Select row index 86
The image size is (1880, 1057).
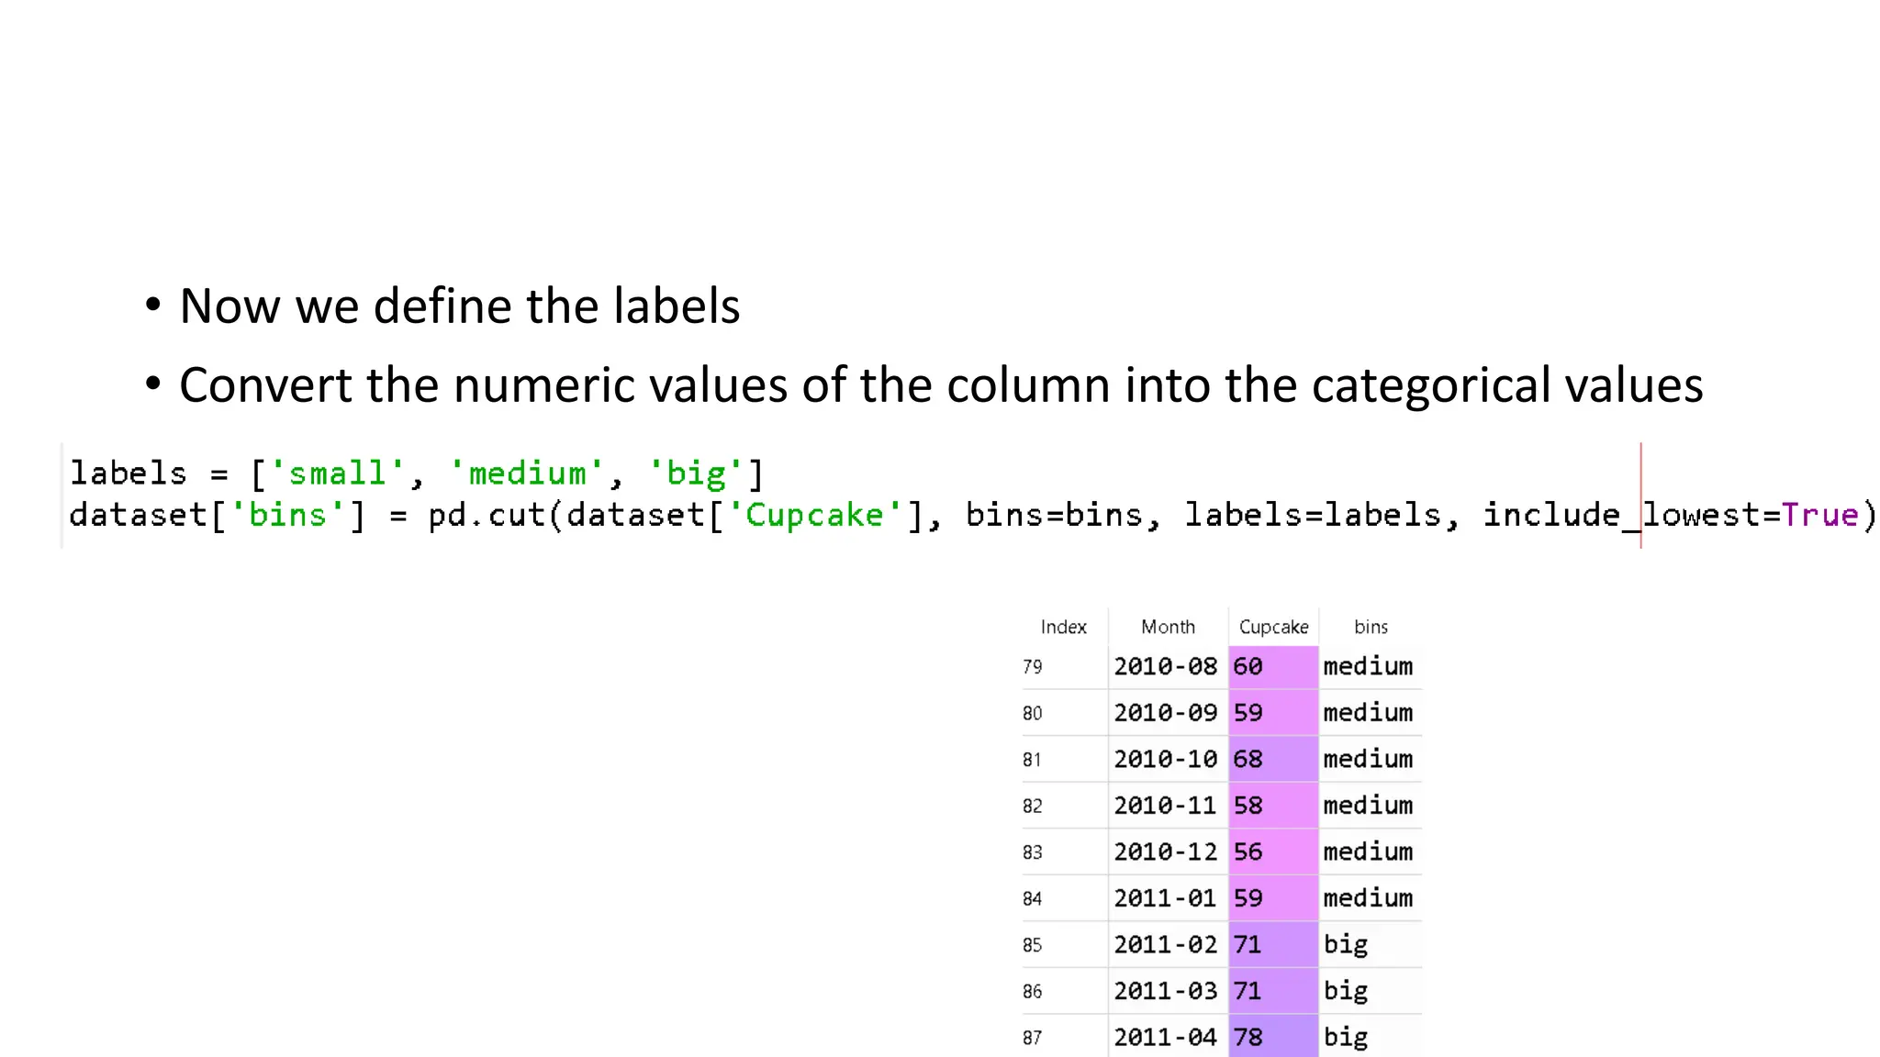click(1033, 991)
